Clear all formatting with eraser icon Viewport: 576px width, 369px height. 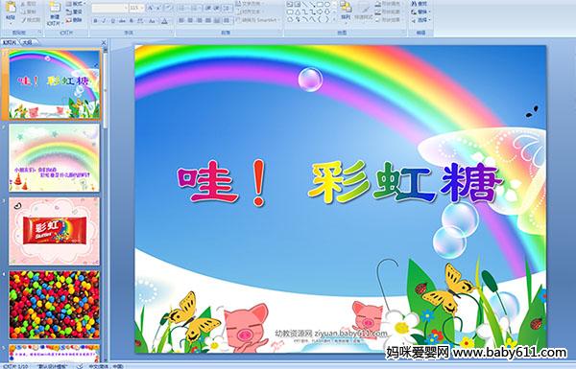coord(169,8)
